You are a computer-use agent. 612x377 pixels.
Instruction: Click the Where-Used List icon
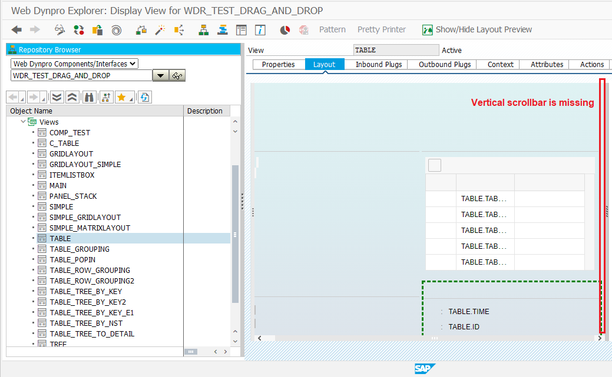[141, 29]
